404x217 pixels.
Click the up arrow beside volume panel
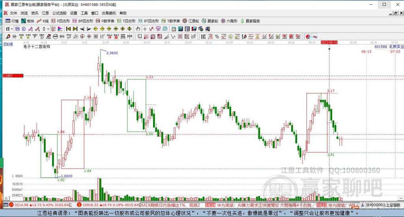pos(6,198)
